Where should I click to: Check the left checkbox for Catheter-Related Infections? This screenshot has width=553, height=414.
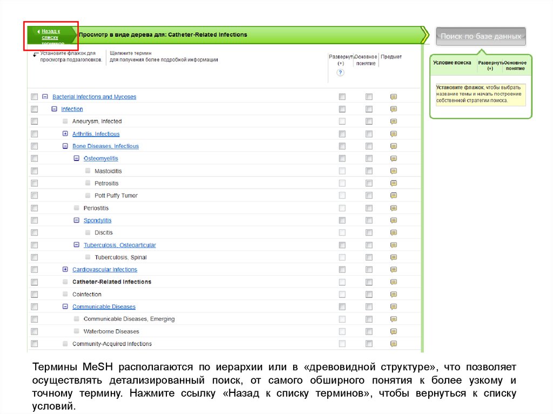pyautogui.click(x=35, y=282)
